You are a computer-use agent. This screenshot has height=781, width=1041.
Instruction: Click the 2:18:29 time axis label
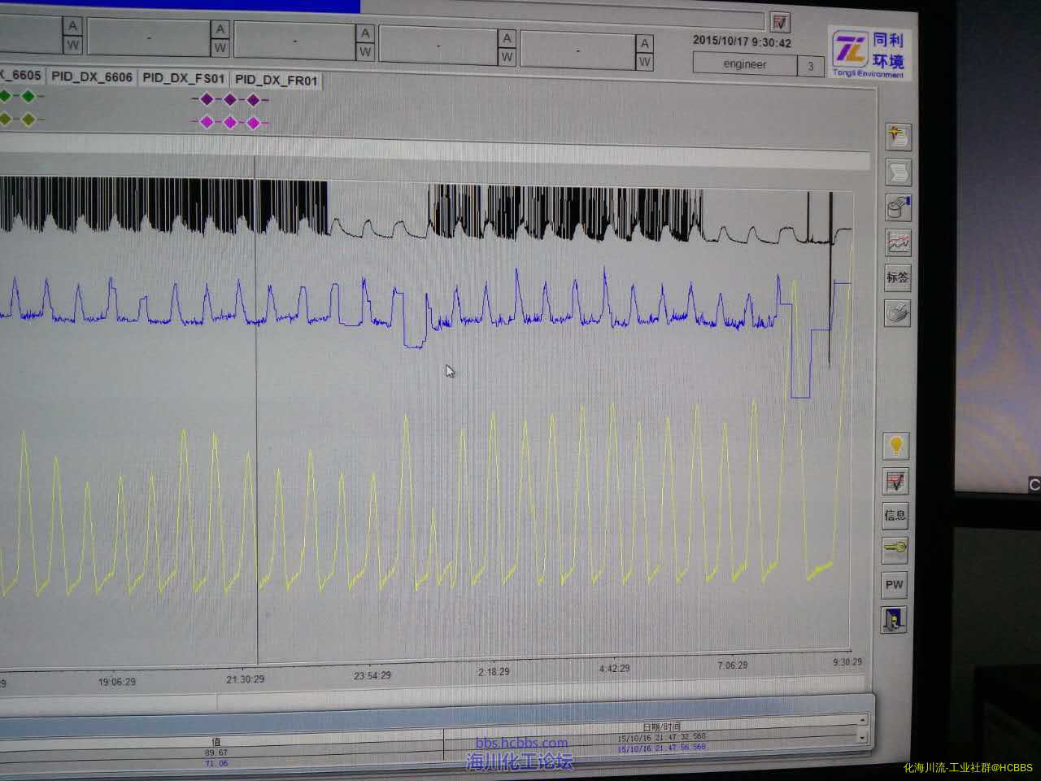point(494,672)
